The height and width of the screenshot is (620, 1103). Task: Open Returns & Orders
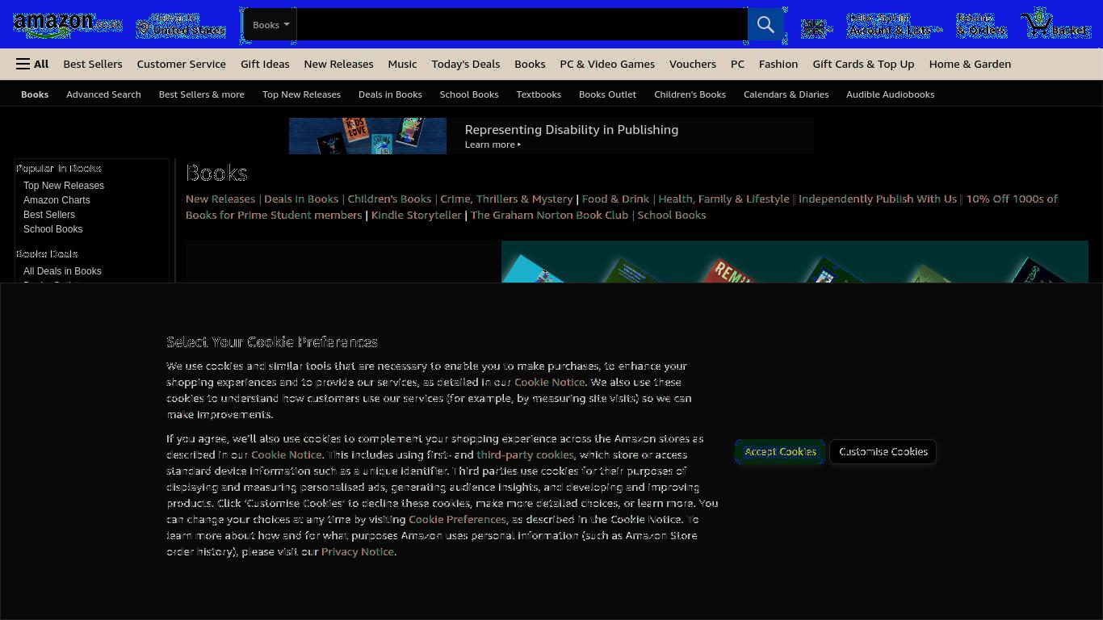point(981,24)
